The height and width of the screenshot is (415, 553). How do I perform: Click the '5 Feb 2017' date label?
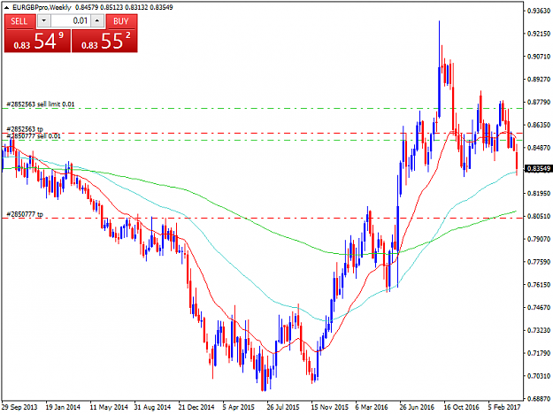click(x=504, y=407)
